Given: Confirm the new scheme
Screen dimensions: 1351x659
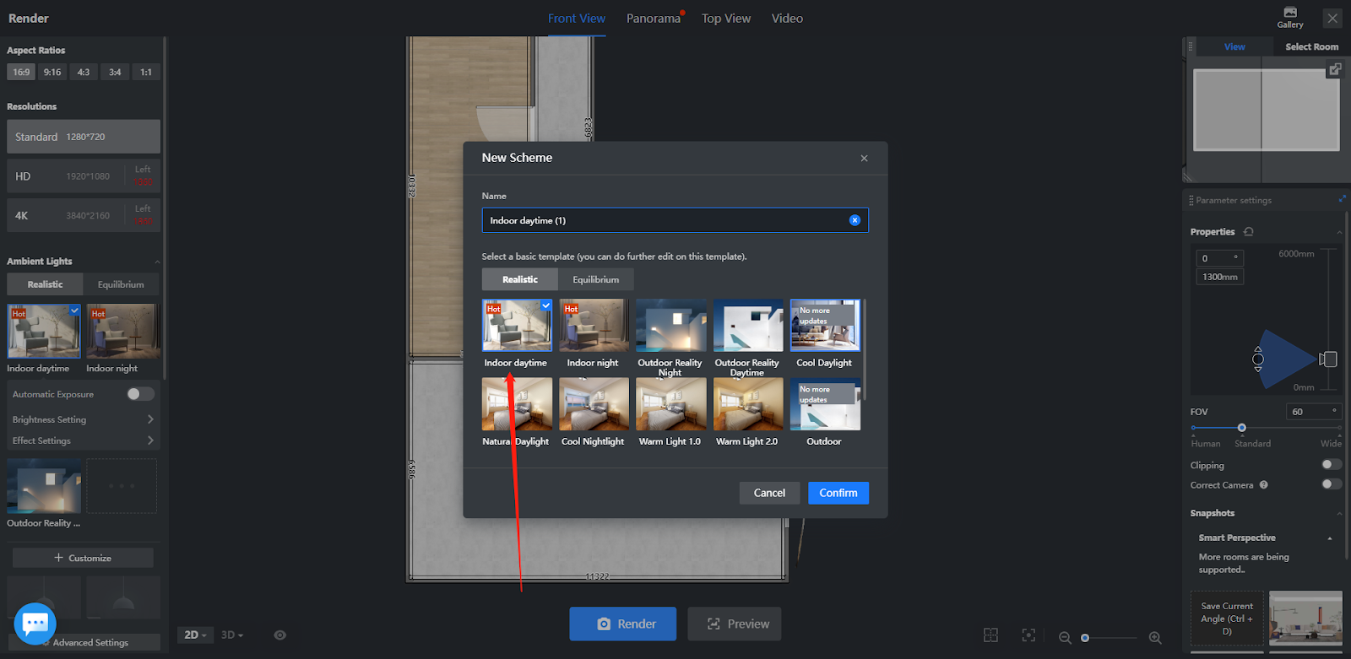Looking at the screenshot, I should (x=838, y=493).
